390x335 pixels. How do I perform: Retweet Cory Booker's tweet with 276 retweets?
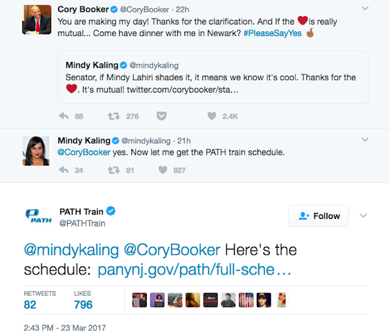[x=114, y=116]
